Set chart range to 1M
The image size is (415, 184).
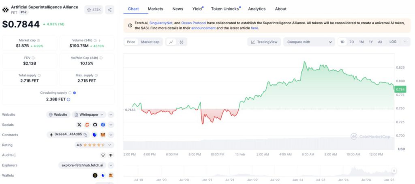[x=361, y=42]
